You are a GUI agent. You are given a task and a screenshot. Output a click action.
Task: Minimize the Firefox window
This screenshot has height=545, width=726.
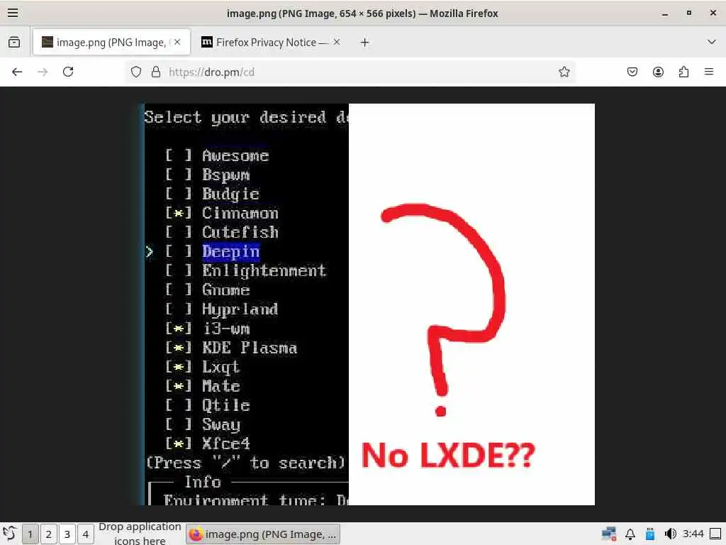pos(665,13)
